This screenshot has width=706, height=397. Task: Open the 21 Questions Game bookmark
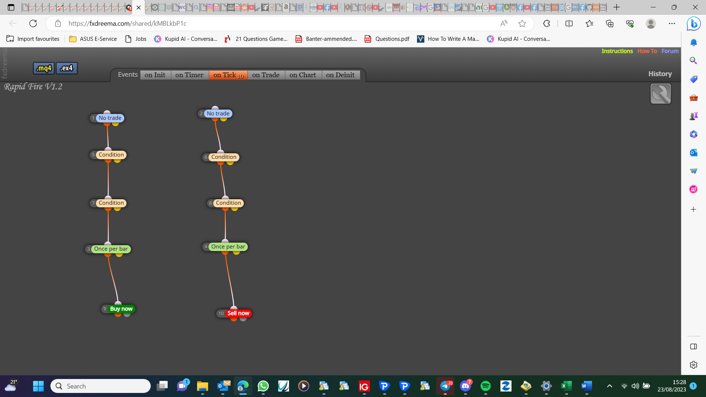[x=256, y=39]
